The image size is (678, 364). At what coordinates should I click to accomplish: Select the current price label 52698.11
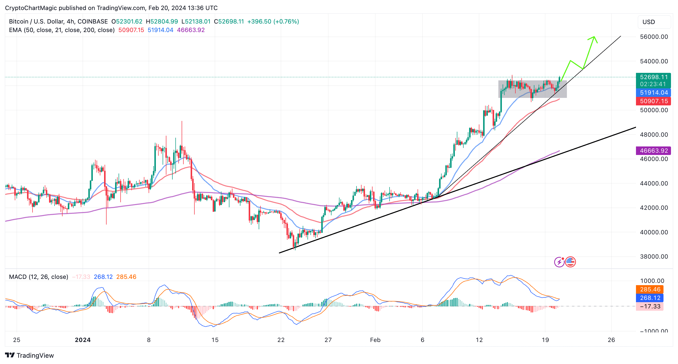point(653,77)
